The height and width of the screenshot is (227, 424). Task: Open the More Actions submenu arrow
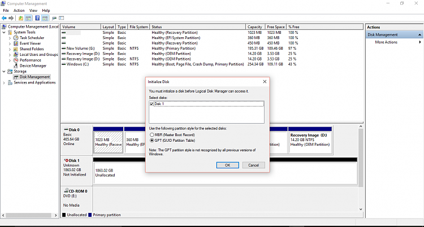tap(420, 42)
